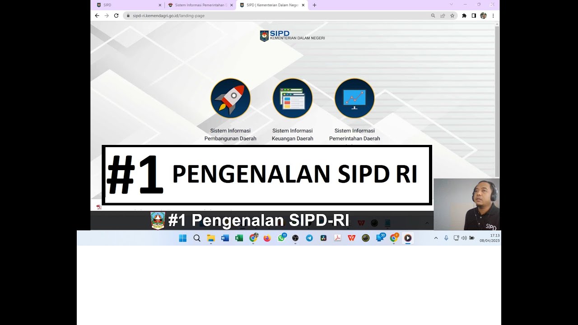
Task: Share this page from the address bar
Action: [443, 15]
